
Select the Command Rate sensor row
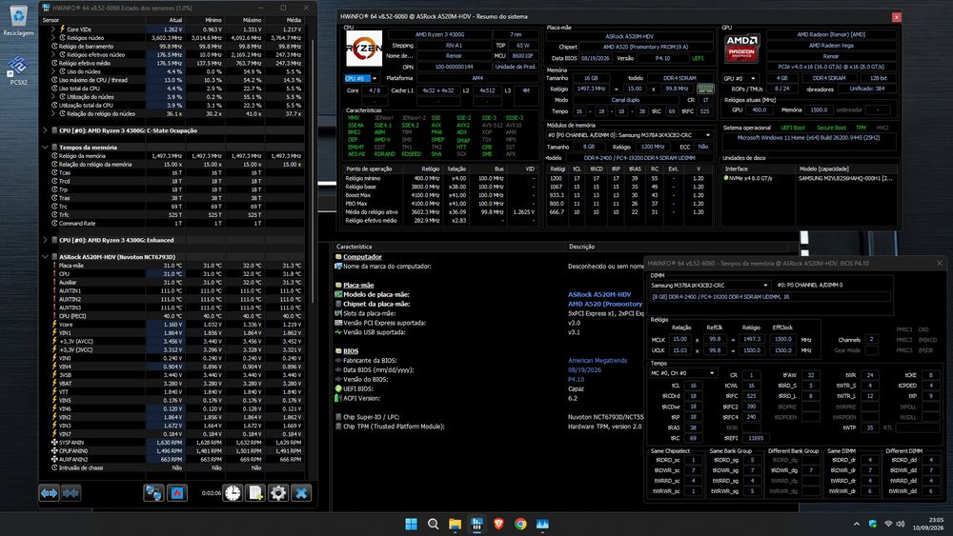pyautogui.click(x=172, y=224)
